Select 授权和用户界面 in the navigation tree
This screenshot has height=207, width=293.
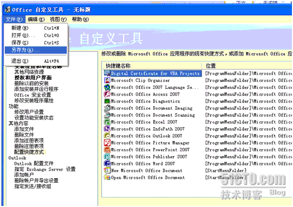(33, 78)
